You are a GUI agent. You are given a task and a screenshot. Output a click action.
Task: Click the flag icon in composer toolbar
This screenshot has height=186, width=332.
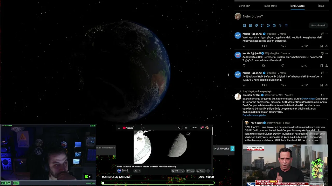286,26
